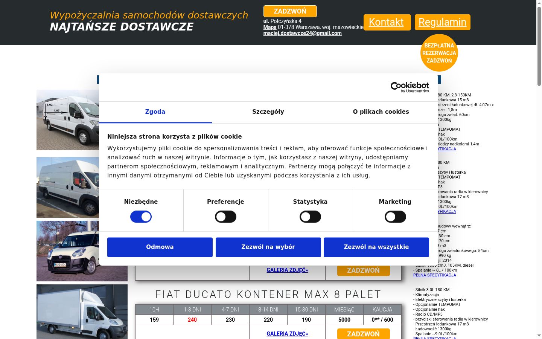Click the address text ul. Połczyńska 4
542x339 pixels.
pos(282,21)
